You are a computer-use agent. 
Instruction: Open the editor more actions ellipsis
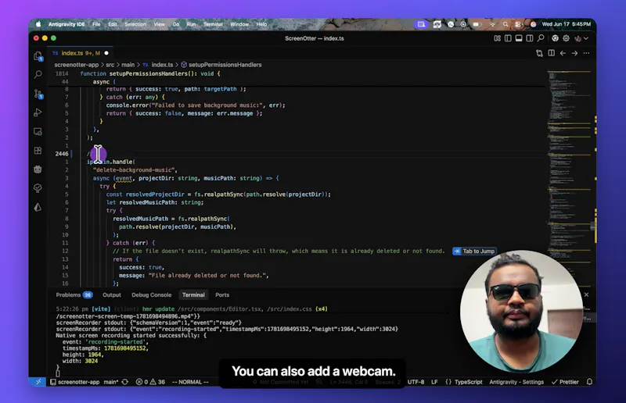pos(586,53)
